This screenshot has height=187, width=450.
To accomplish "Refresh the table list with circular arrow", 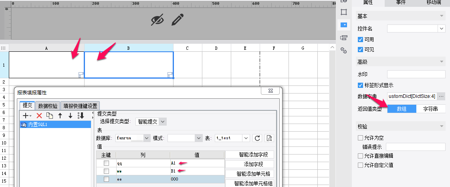I will tap(257, 138).
